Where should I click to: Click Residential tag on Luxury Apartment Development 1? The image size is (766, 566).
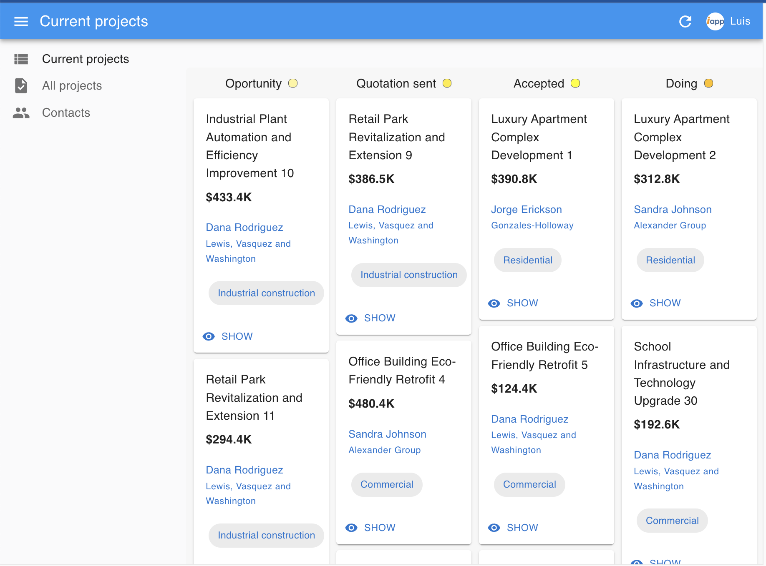527,260
